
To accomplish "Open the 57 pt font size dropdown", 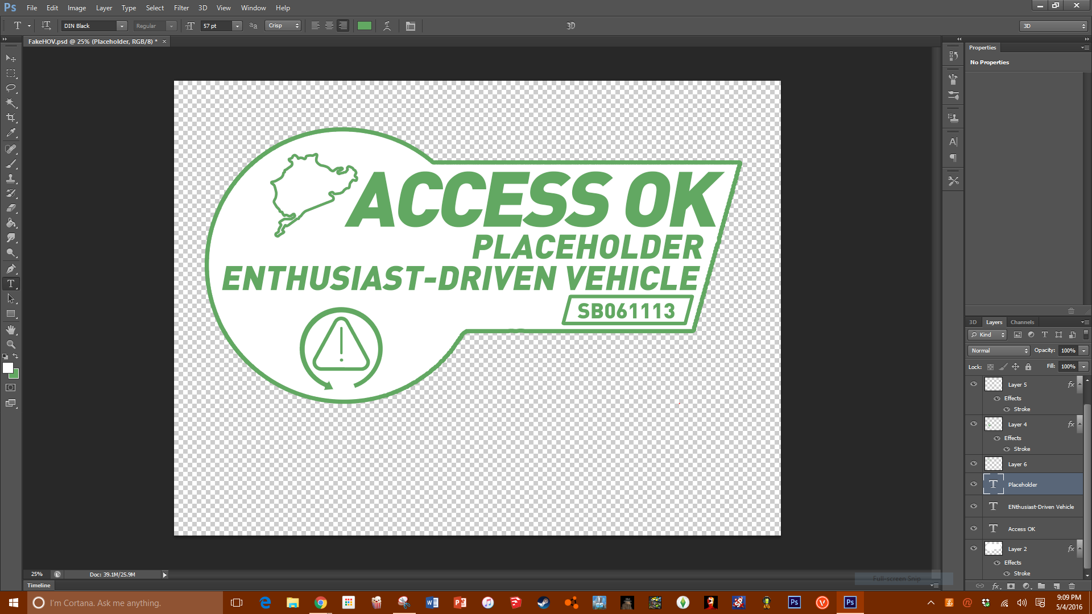I will pyautogui.click(x=237, y=26).
